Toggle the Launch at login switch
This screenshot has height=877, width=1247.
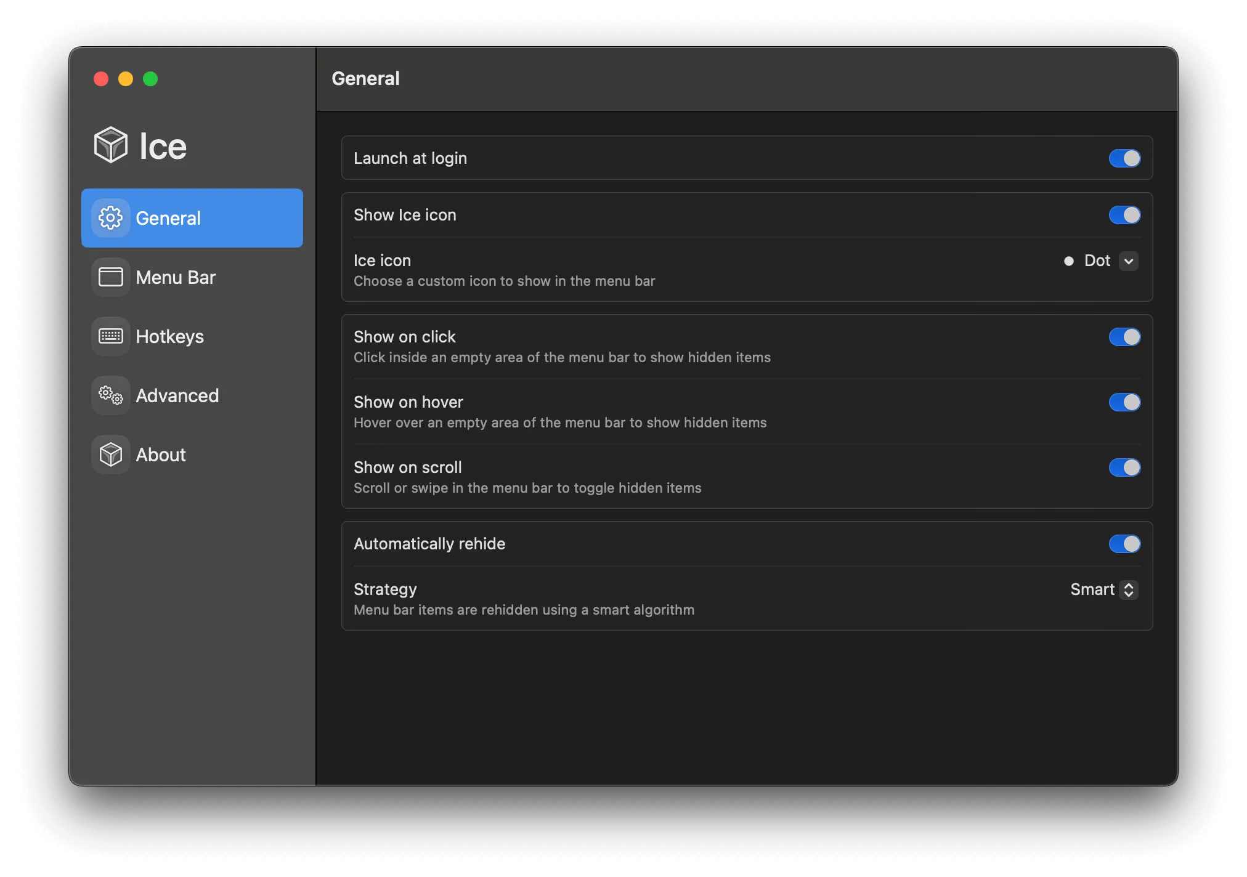[1124, 158]
